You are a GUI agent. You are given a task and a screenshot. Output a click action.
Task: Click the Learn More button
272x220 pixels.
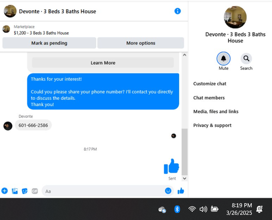103,63
